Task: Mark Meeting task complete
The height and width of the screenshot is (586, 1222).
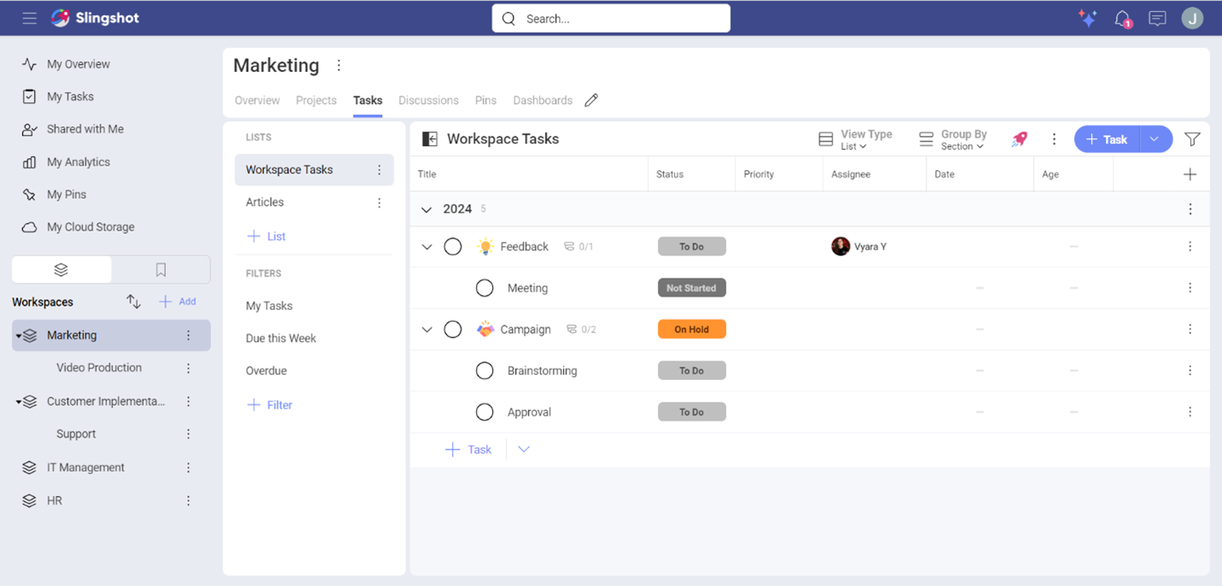Action: (485, 288)
